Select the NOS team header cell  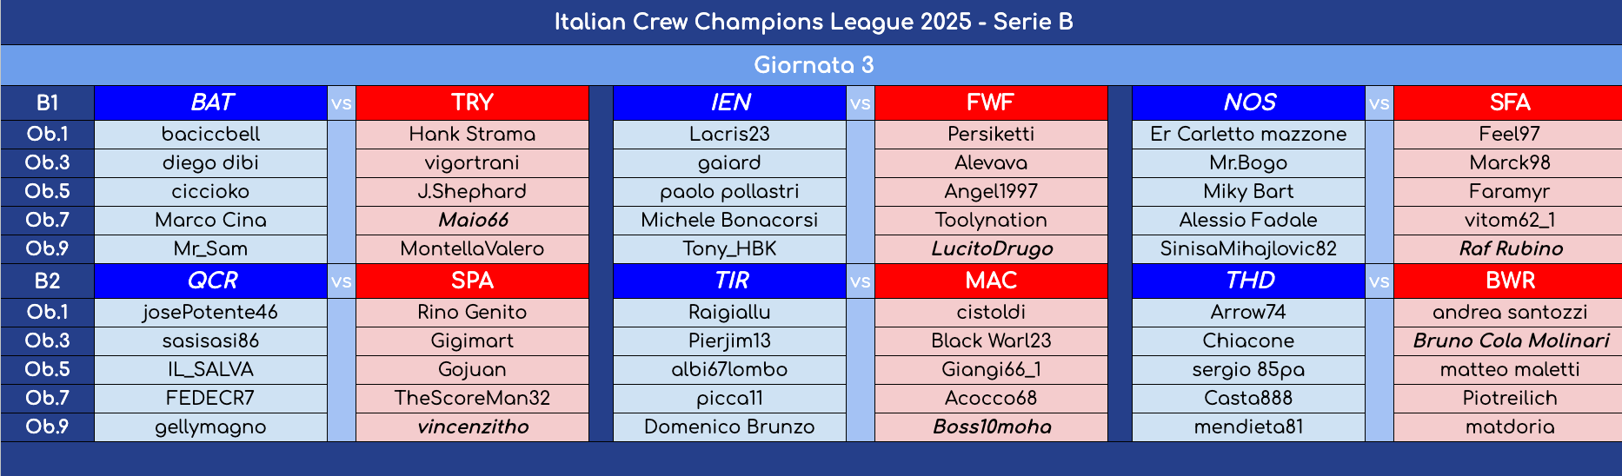(1248, 102)
